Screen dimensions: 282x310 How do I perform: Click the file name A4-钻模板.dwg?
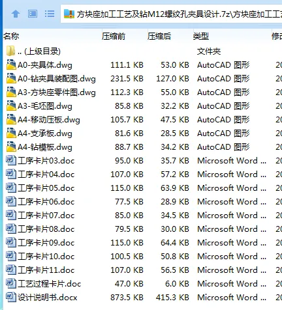pos(45,147)
